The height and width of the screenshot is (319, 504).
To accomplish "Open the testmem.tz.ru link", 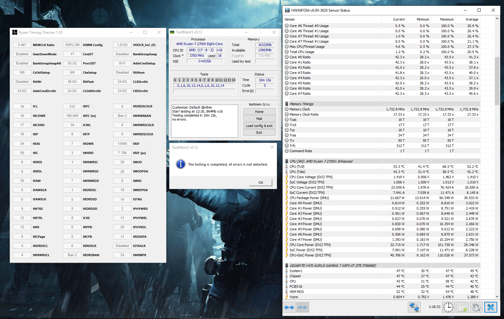I will 259,104.
